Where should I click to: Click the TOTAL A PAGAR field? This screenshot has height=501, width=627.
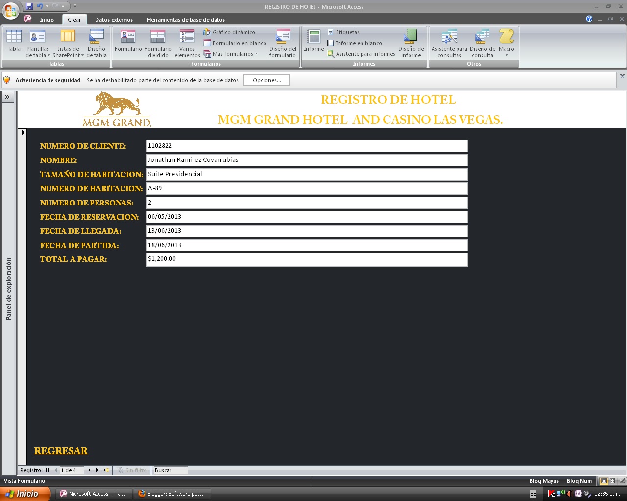307,259
